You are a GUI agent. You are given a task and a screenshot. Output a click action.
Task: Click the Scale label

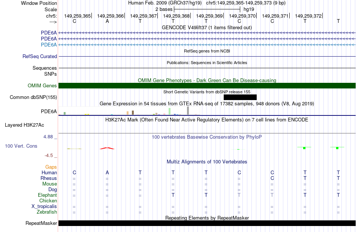tap(51, 9)
